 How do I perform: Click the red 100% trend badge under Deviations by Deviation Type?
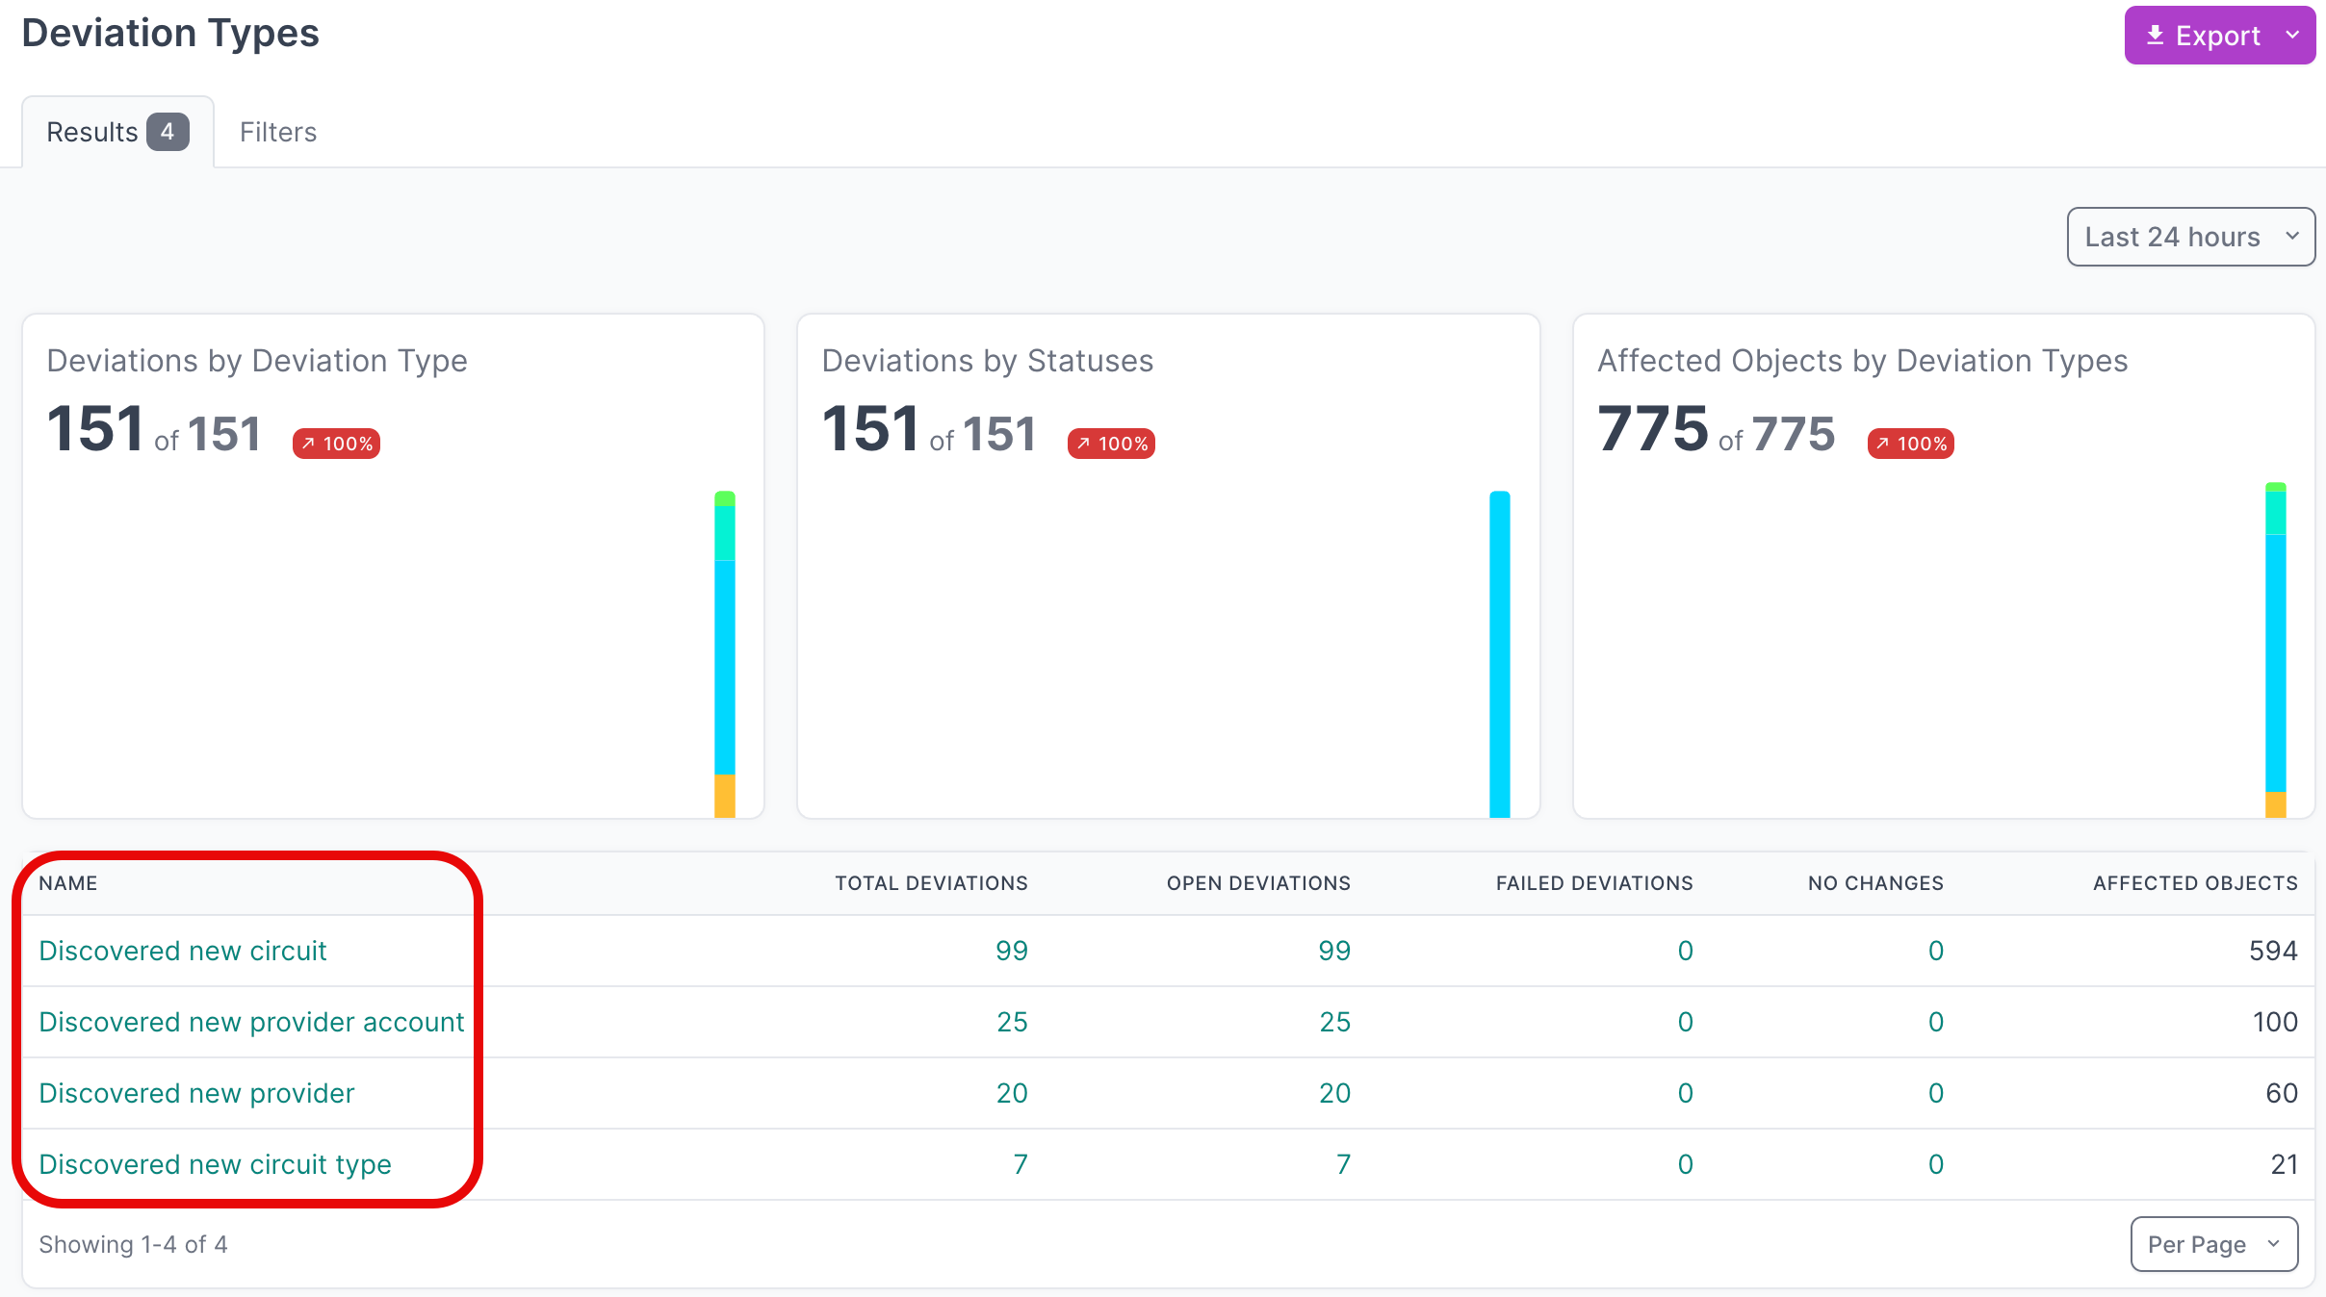pos(335,444)
